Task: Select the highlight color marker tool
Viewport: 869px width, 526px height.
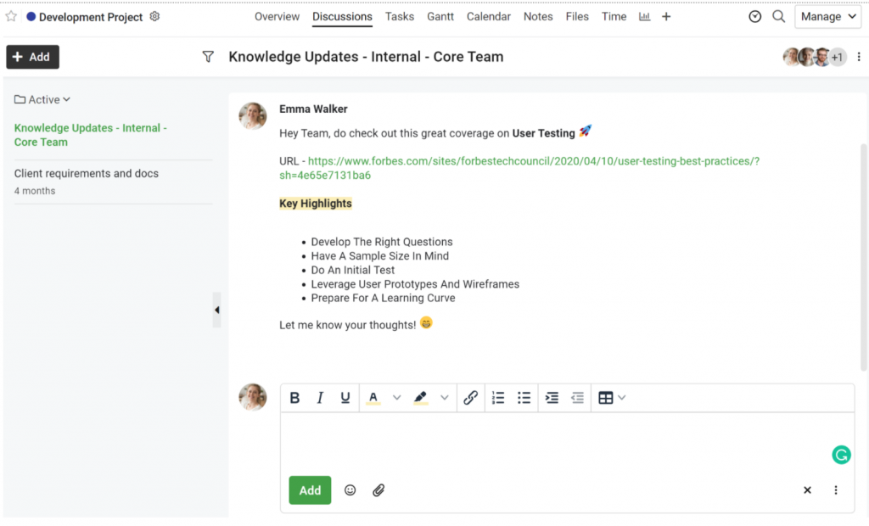Action: coord(421,397)
